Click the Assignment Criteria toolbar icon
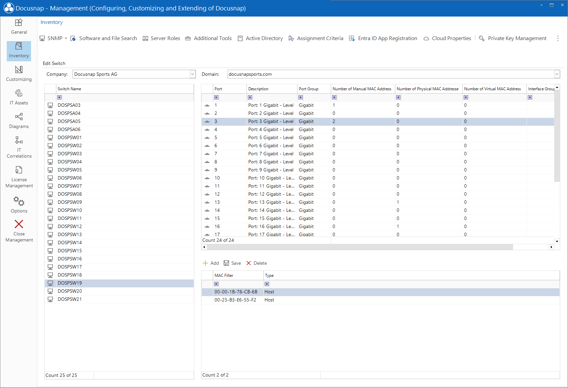This screenshot has width=568, height=388. [x=291, y=38]
